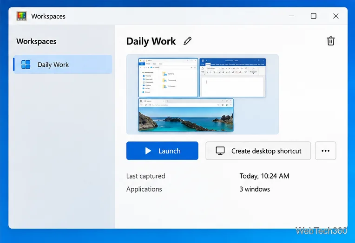Click the Daily Work heading text
Image resolution: width=355 pixels, height=243 pixels.
pos(151,41)
